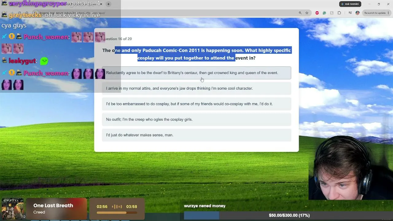393x221 pixels.
Task: Click the browser address bar URL
Action: [72, 13]
